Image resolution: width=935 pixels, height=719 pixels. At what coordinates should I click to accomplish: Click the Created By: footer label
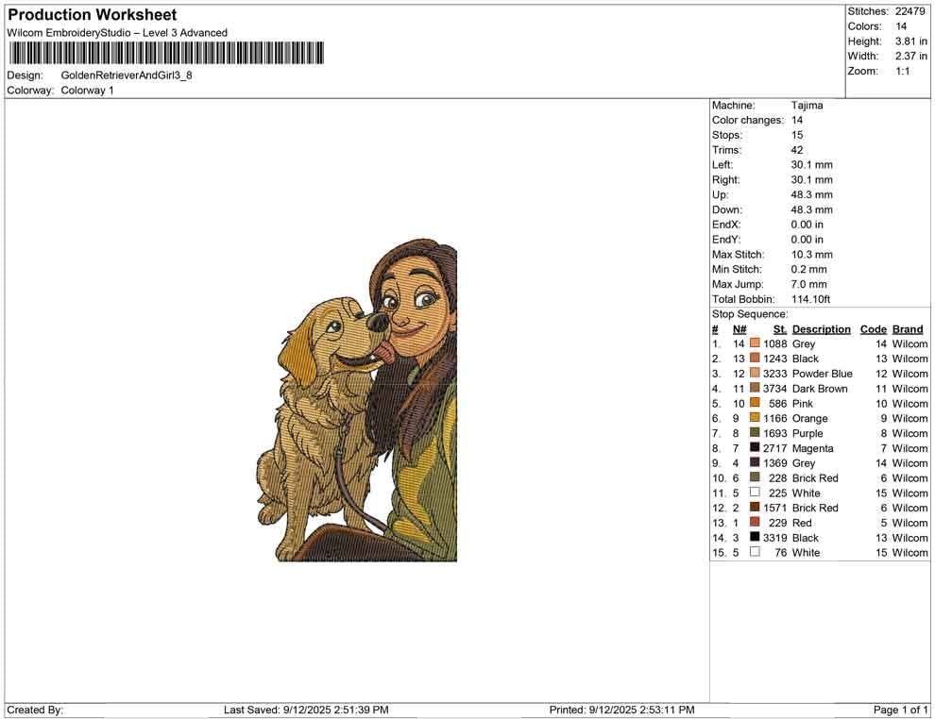[35, 710]
